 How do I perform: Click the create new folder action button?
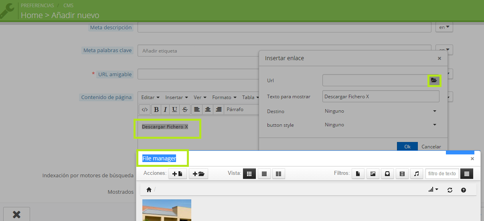[x=198, y=174]
